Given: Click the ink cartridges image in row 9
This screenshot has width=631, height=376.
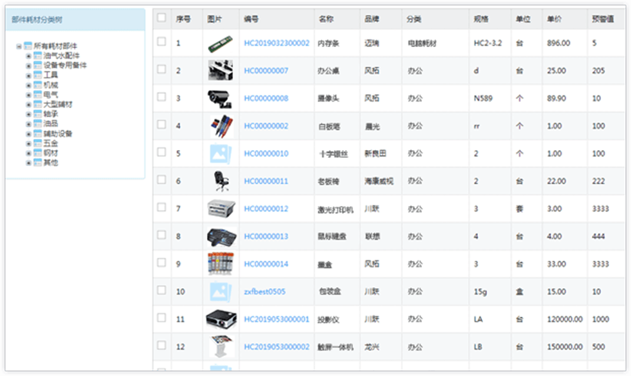Looking at the screenshot, I should tap(221, 263).
